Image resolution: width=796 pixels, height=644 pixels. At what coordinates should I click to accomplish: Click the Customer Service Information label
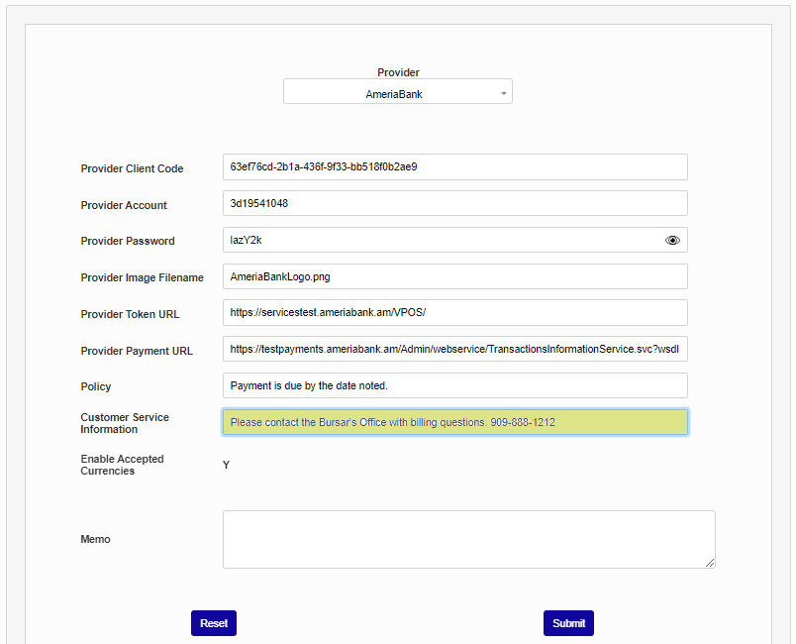coord(125,423)
